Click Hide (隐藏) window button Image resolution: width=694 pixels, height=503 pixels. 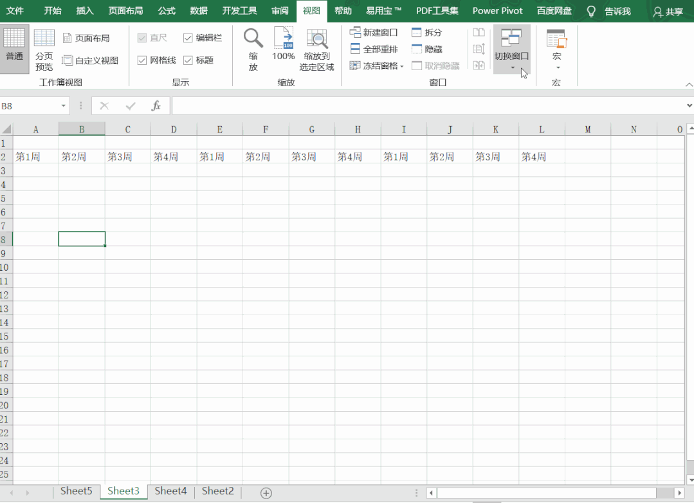(426, 49)
